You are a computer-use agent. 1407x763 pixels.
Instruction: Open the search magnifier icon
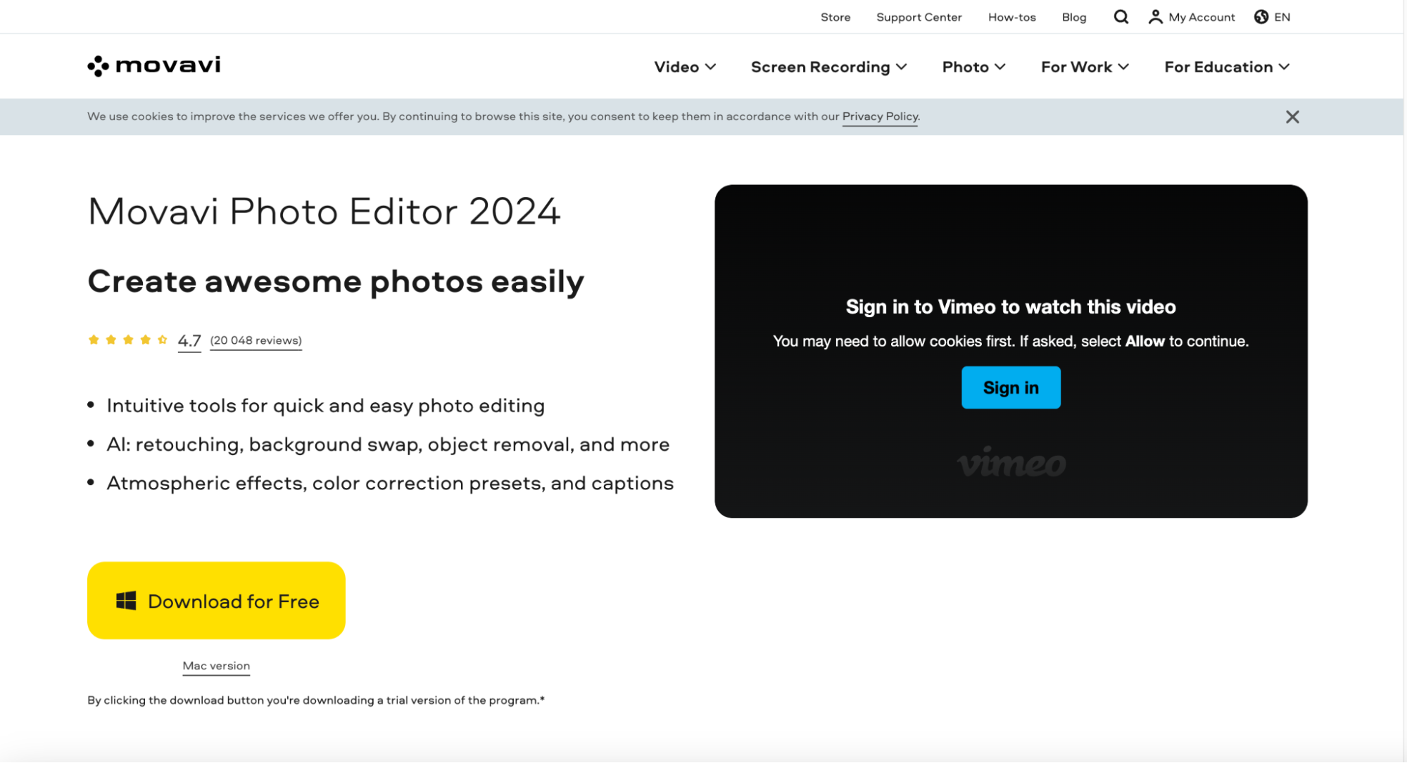pyautogui.click(x=1121, y=17)
